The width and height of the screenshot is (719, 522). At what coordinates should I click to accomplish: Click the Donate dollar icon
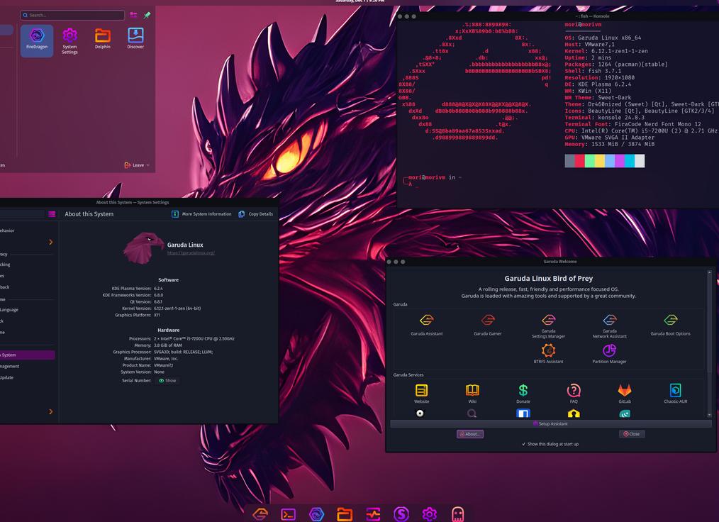coord(523,394)
